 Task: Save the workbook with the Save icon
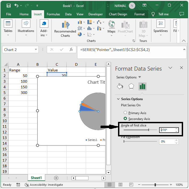[8, 6]
